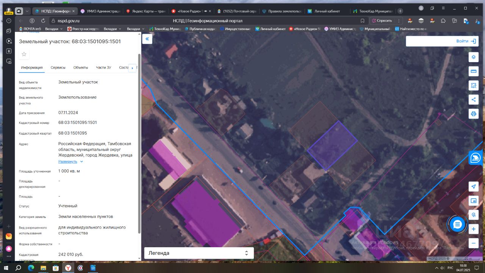The height and width of the screenshot is (273, 485).
Task: Select the cadastral value 242 010 руб.
Action: pos(70,254)
